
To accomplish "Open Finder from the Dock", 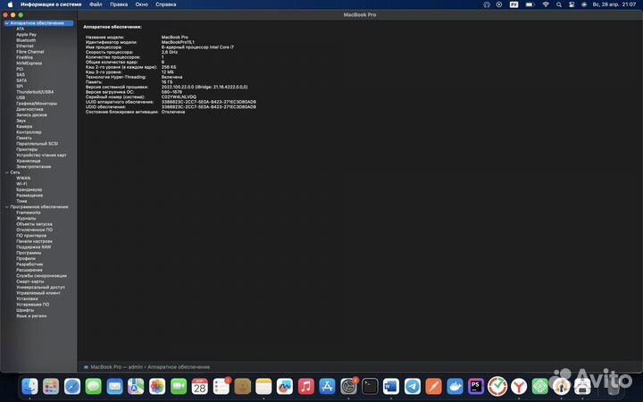I will pyautogui.click(x=29, y=386).
